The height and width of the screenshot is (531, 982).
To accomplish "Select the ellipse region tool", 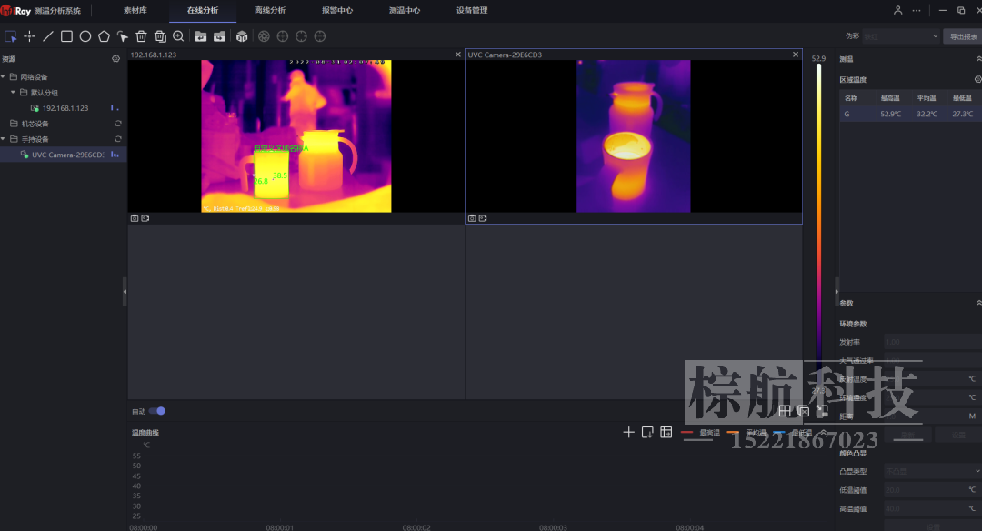I will click(x=85, y=36).
